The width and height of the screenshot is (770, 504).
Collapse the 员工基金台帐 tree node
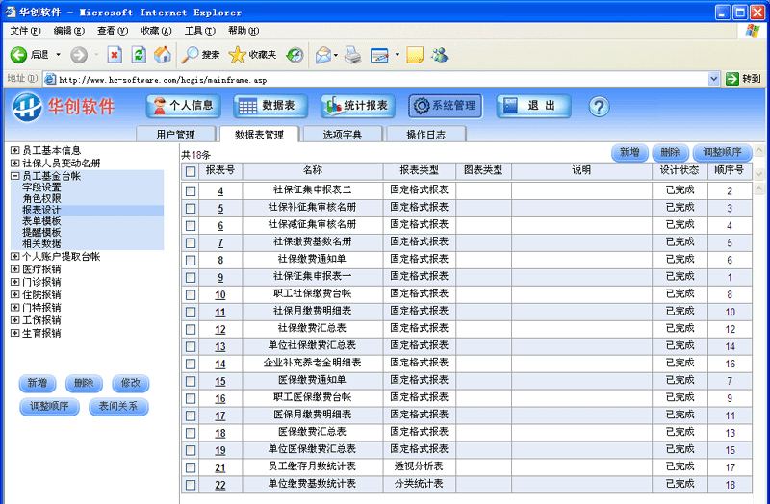point(14,176)
